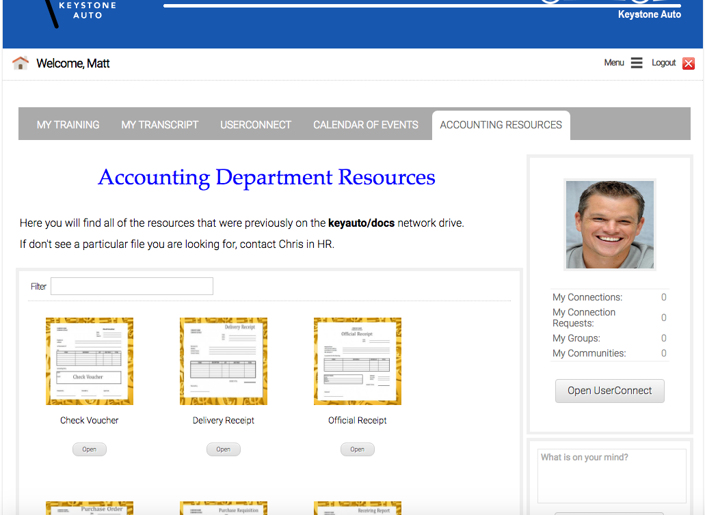Switch to My Training tab
The image size is (705, 515).
pyautogui.click(x=68, y=125)
